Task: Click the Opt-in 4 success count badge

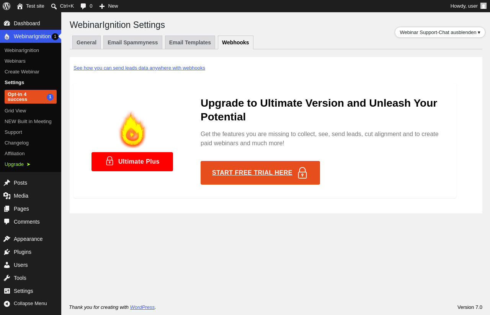Action: coord(50,97)
